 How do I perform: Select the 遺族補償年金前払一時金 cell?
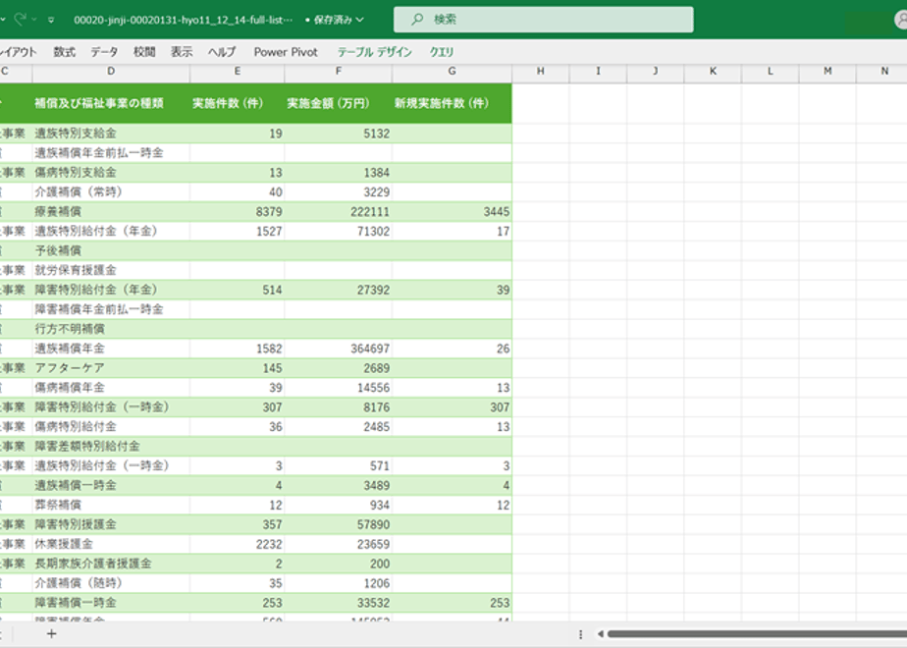tap(111, 153)
